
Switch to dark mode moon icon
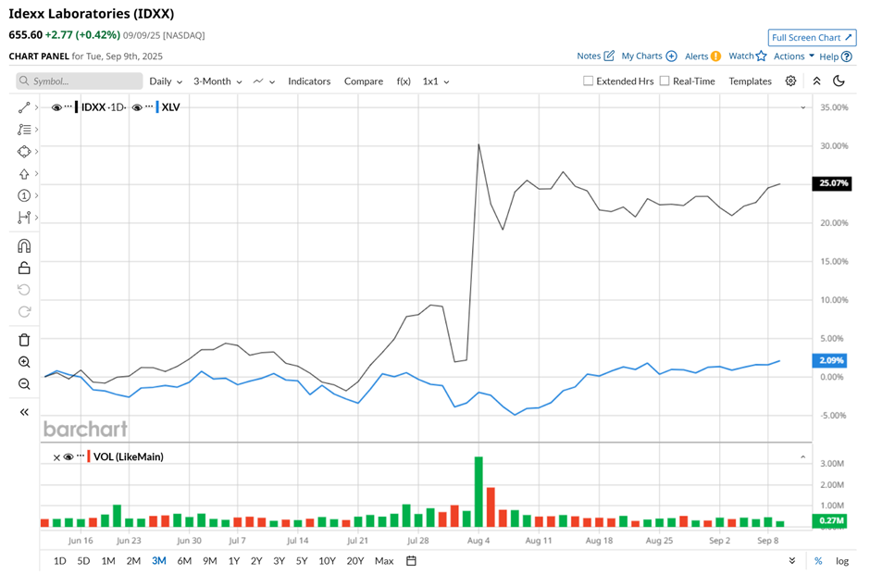839,81
